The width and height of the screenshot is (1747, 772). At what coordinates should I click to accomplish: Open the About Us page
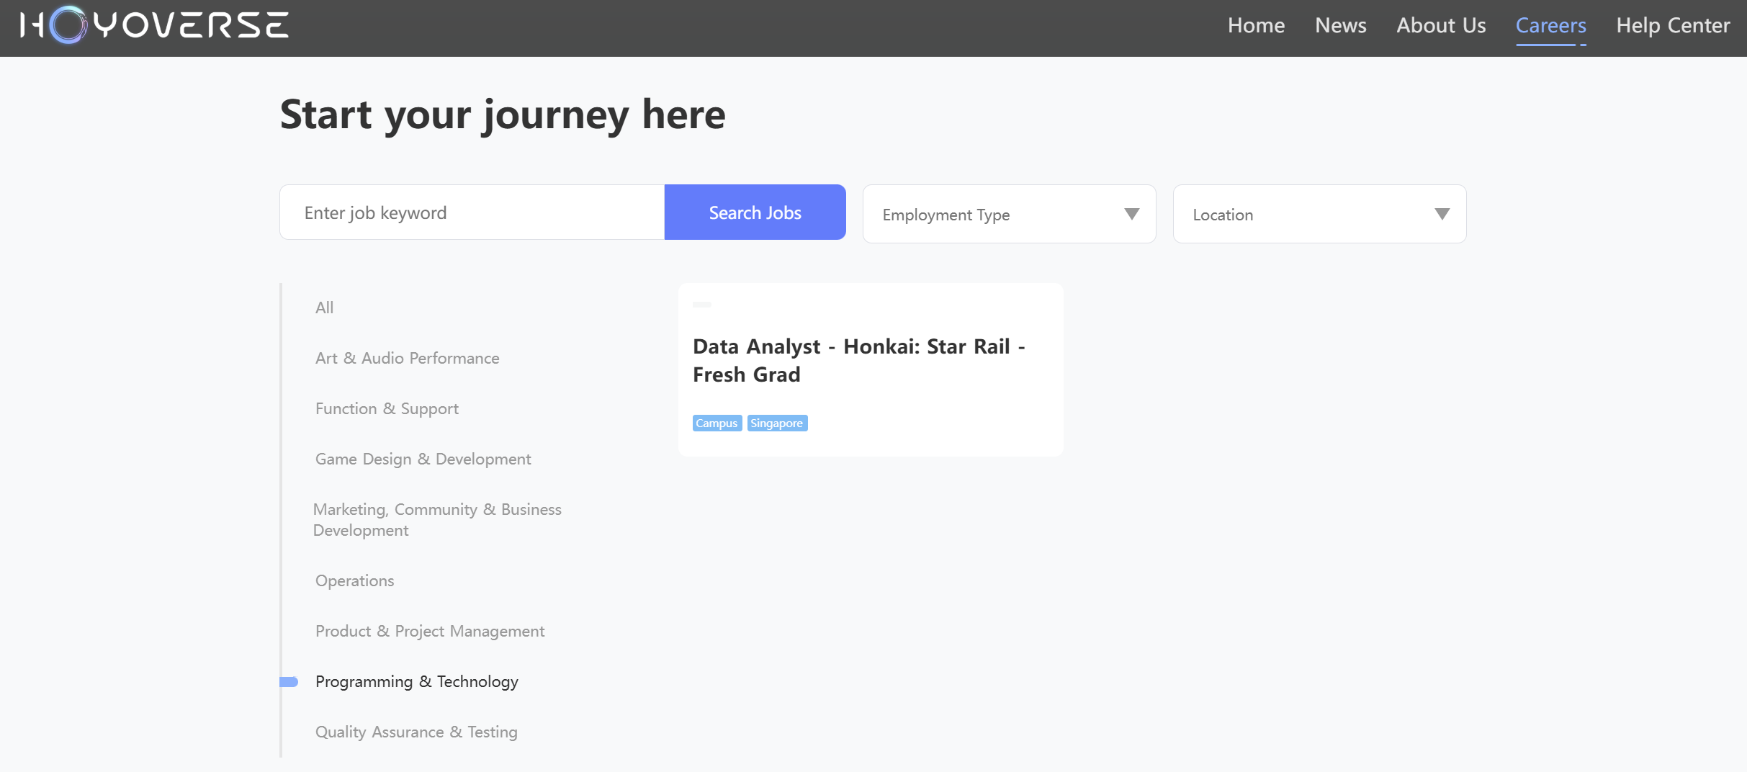[x=1441, y=25]
